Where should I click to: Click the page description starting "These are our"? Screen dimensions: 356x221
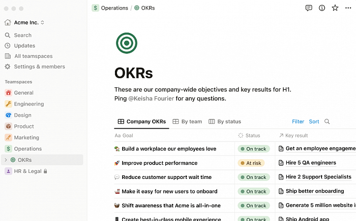[x=202, y=94]
